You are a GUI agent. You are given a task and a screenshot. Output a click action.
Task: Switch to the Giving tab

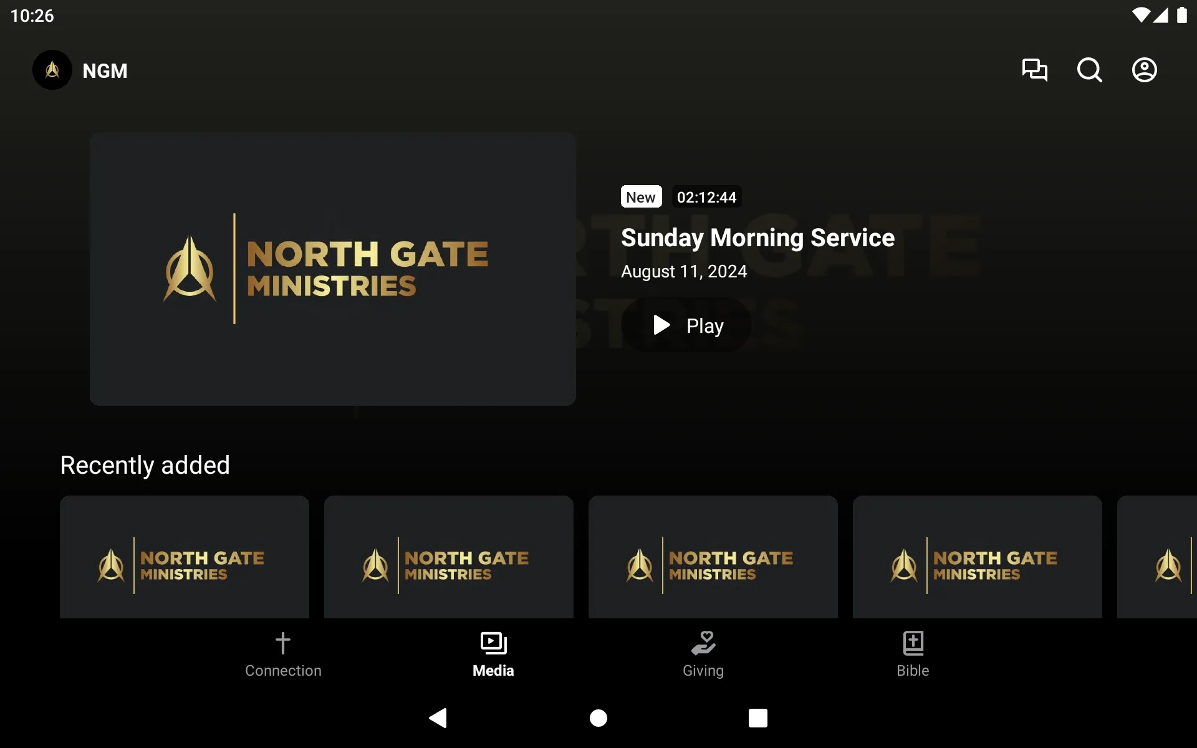(703, 654)
